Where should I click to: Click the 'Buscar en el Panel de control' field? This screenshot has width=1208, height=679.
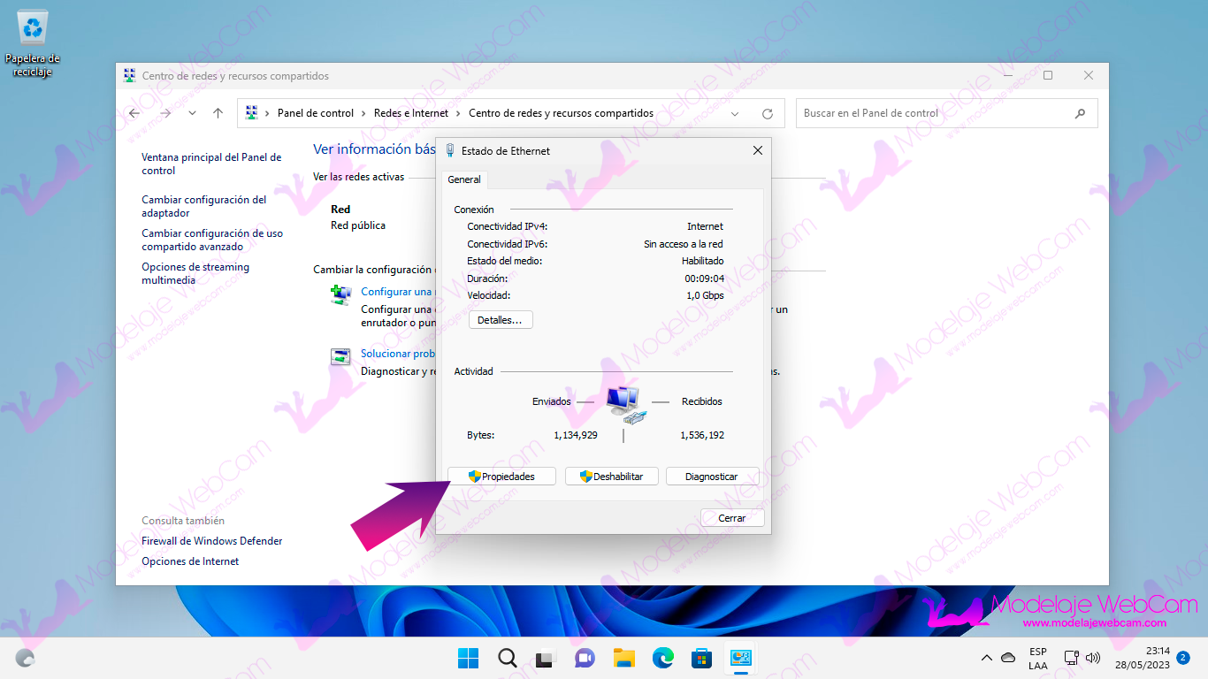click(x=937, y=113)
